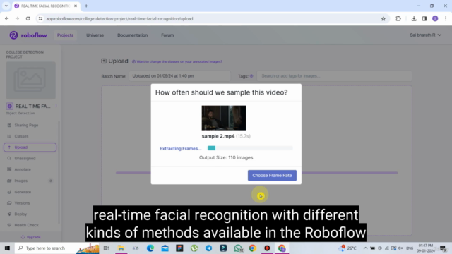This screenshot has width=452, height=254.
Task: Open Microsoft Edge from the taskbar
Action: point(150,248)
